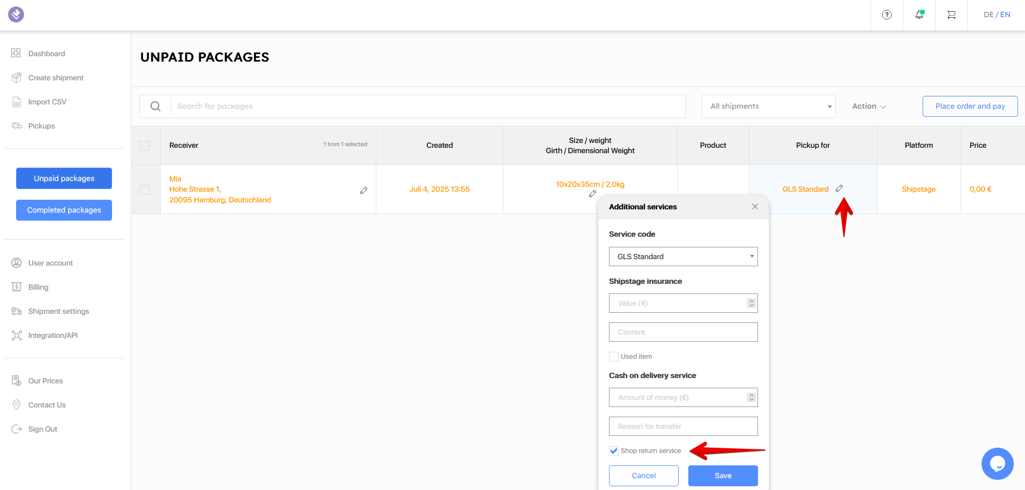Viewport: 1025px width, 490px height.
Task: Click the Reason for transfer field
Action: coord(683,426)
